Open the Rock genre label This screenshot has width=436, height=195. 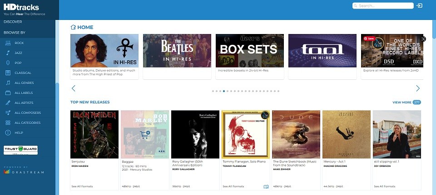pos(19,43)
